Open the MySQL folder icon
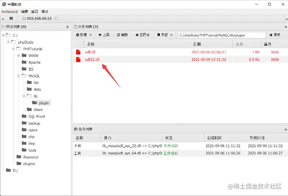288x196 pixels. 24,75
